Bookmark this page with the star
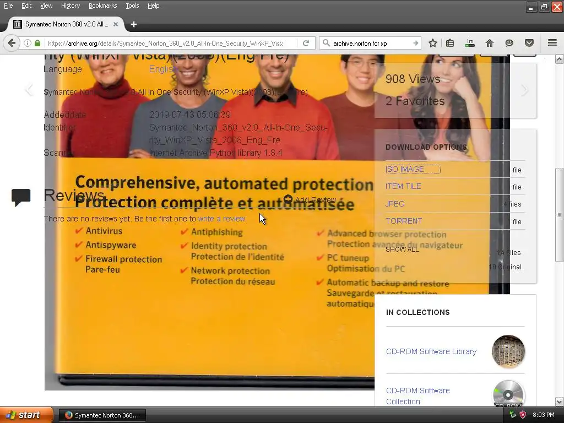Screen dimensions: 564x423 tap(433, 43)
